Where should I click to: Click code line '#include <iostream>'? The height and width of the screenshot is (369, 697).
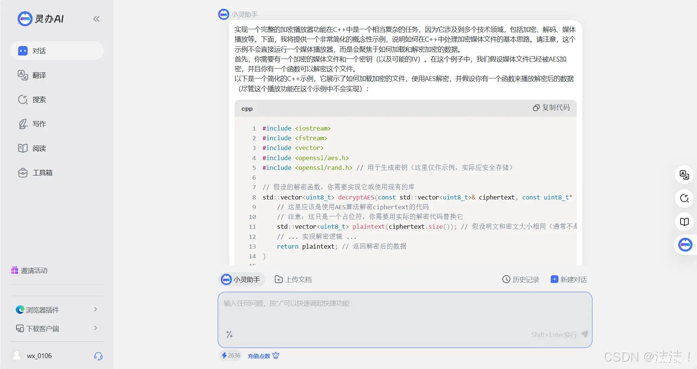[x=296, y=128]
